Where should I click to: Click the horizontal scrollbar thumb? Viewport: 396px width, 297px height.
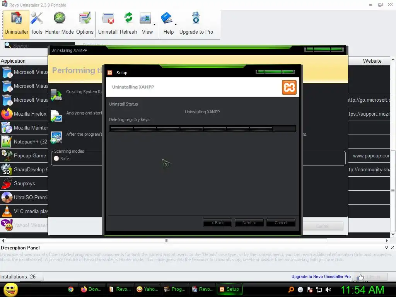[x=166, y=241]
